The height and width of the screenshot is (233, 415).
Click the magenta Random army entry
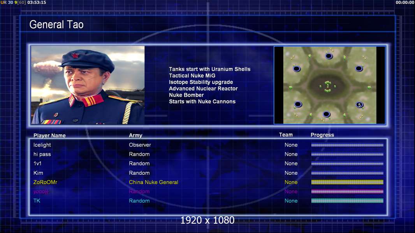(x=139, y=191)
